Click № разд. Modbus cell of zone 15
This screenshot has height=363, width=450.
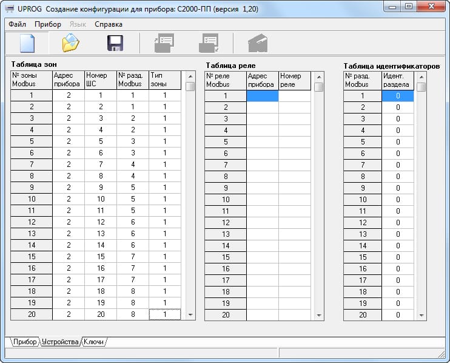133,256
